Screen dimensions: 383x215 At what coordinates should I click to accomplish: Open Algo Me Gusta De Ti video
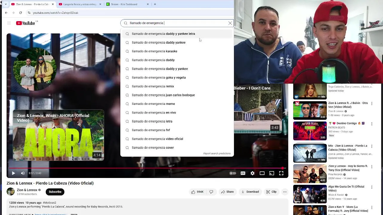[x=310, y=194]
